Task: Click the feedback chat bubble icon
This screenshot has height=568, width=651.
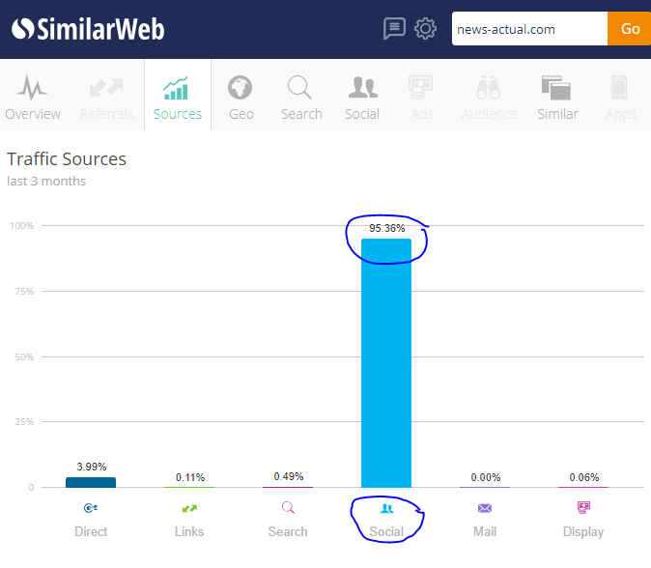Action: (x=394, y=29)
